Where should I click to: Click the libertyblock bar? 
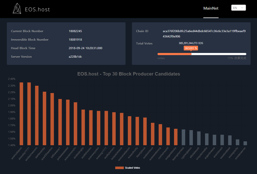pyautogui.click(x=145, y=131)
